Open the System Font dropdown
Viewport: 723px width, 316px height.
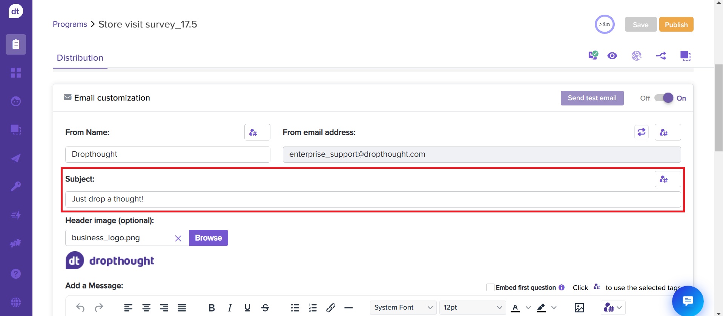[403, 308]
